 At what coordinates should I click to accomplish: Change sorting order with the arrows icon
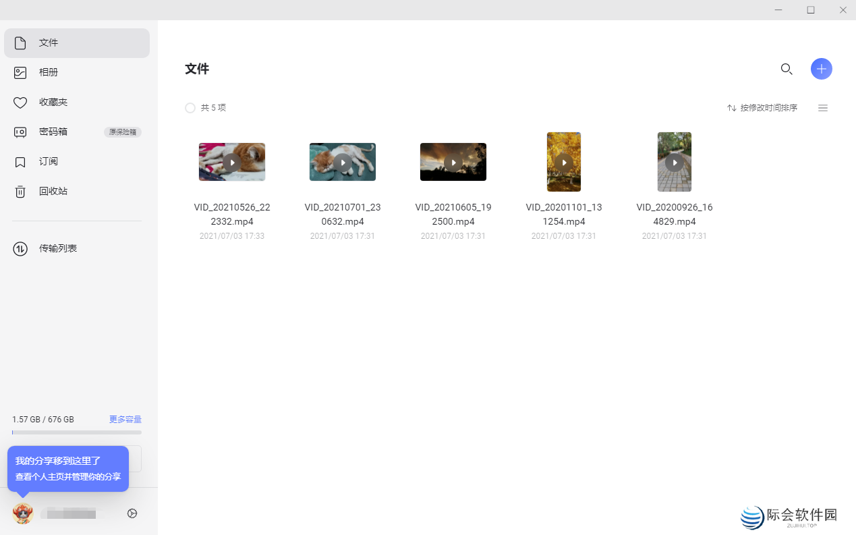731,107
